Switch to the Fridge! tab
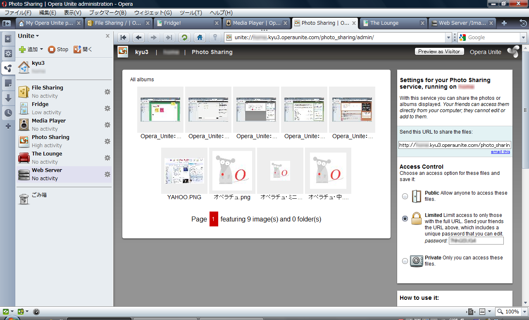 188,23
